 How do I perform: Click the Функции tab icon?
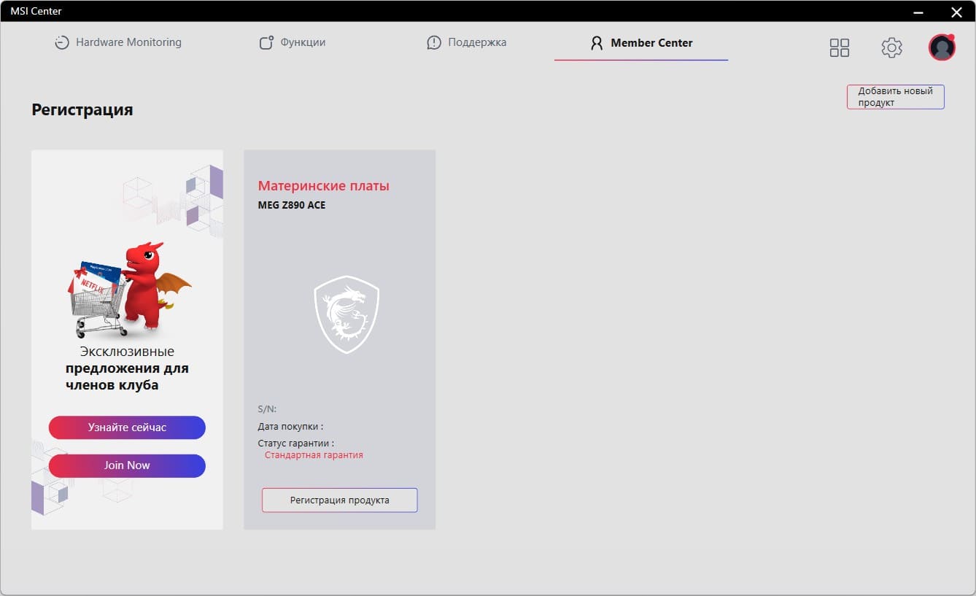266,42
